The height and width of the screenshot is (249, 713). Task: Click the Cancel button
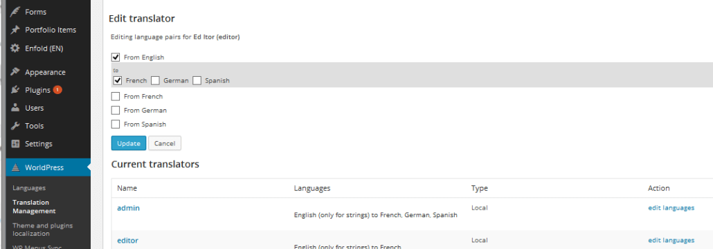click(165, 143)
